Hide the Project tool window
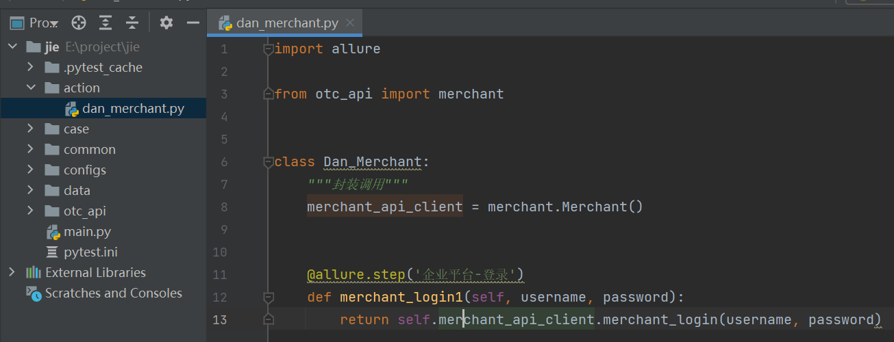Screen dimensions: 894x342 (x=193, y=23)
